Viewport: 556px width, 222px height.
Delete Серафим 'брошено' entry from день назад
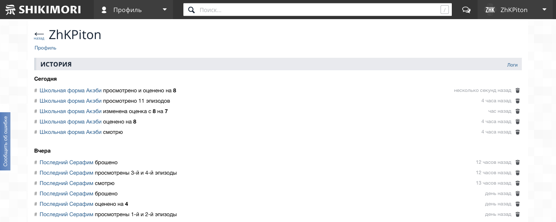[x=518, y=193]
